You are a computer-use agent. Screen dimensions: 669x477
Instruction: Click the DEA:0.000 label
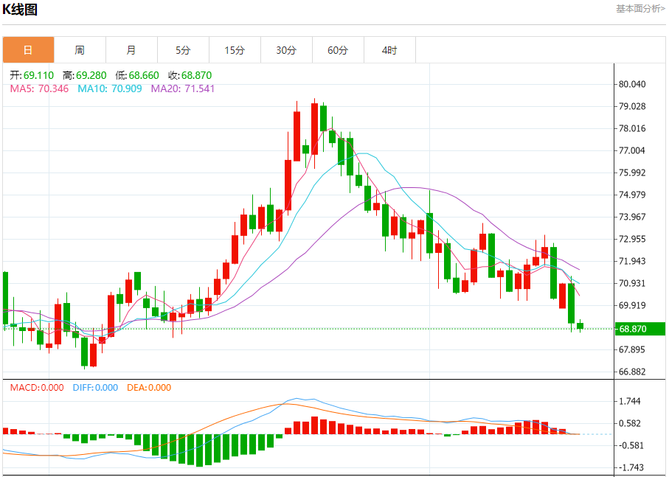[x=149, y=388]
